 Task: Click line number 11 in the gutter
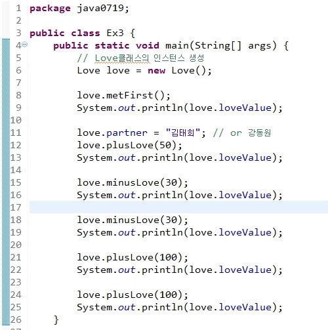click(16, 133)
